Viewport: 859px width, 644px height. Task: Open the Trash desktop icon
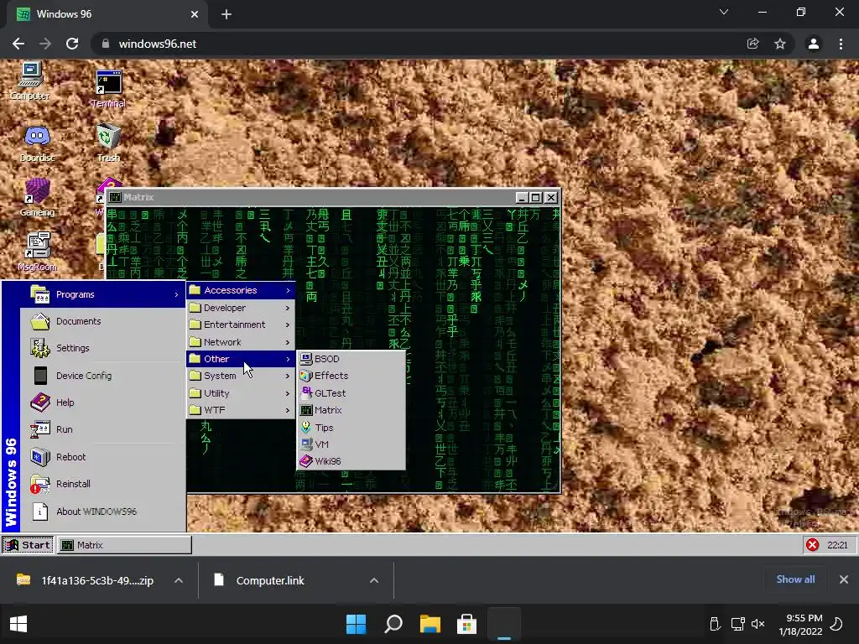pyautogui.click(x=108, y=143)
